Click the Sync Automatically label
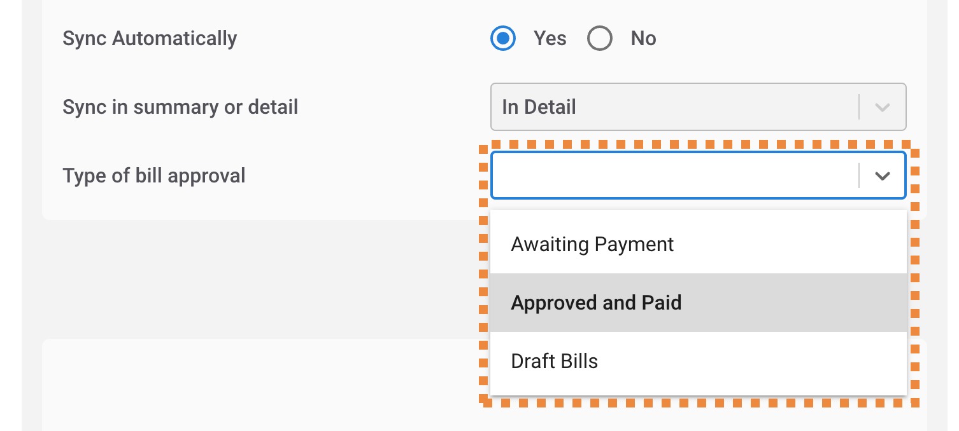 [150, 39]
